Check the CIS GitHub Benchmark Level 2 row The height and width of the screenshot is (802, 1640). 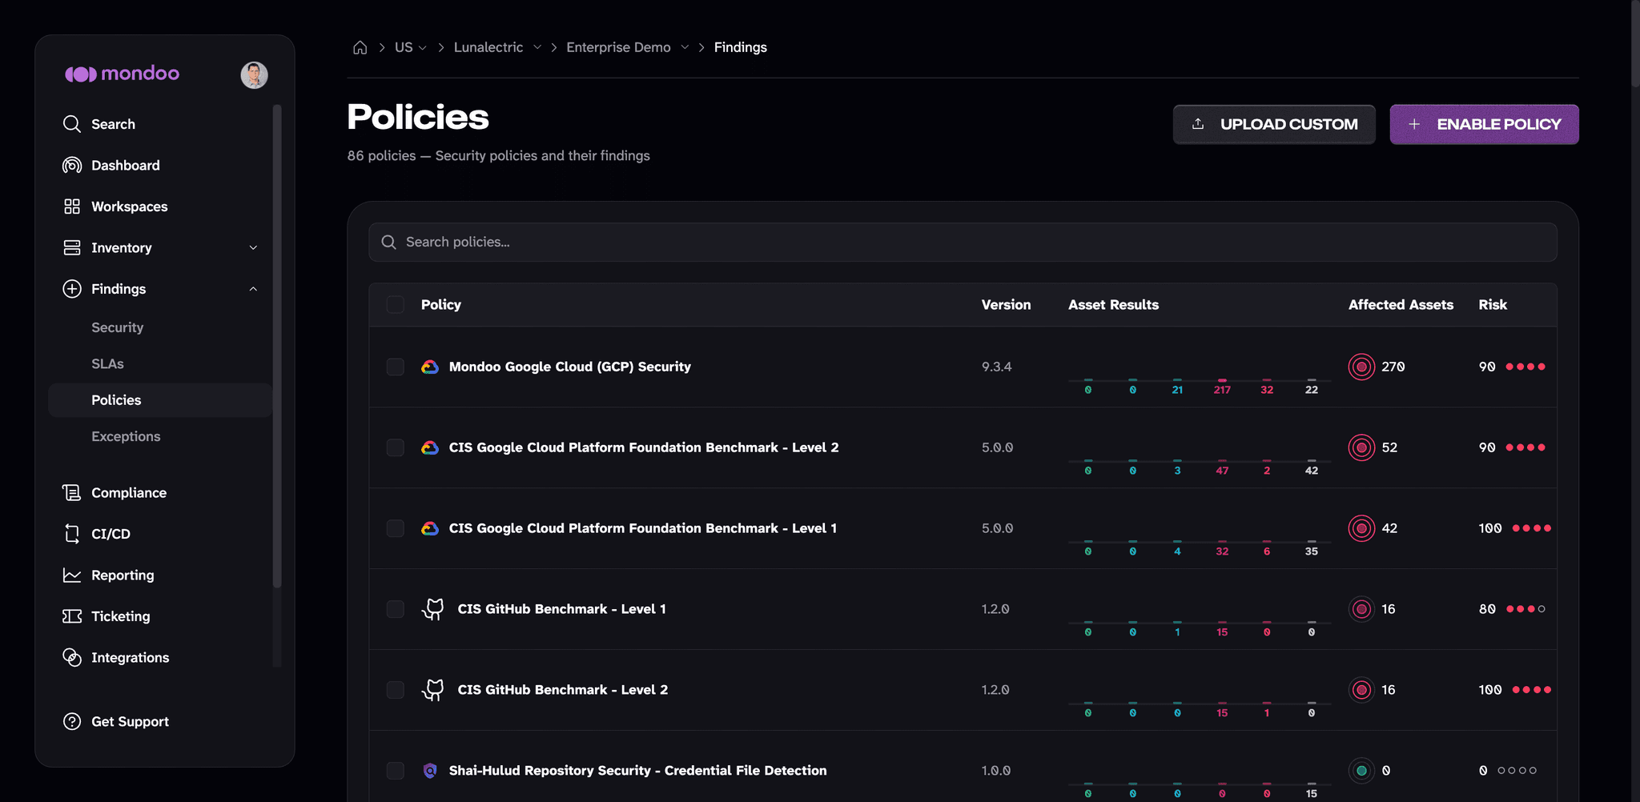pos(395,690)
